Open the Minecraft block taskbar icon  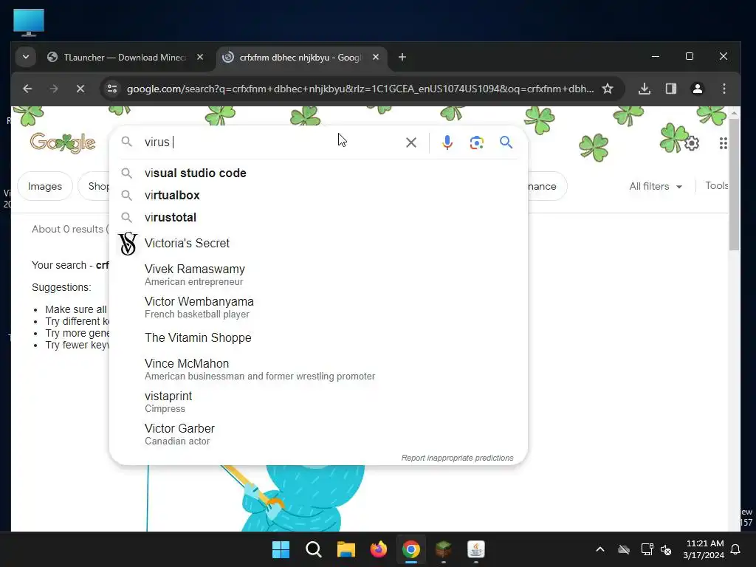pyautogui.click(x=443, y=549)
